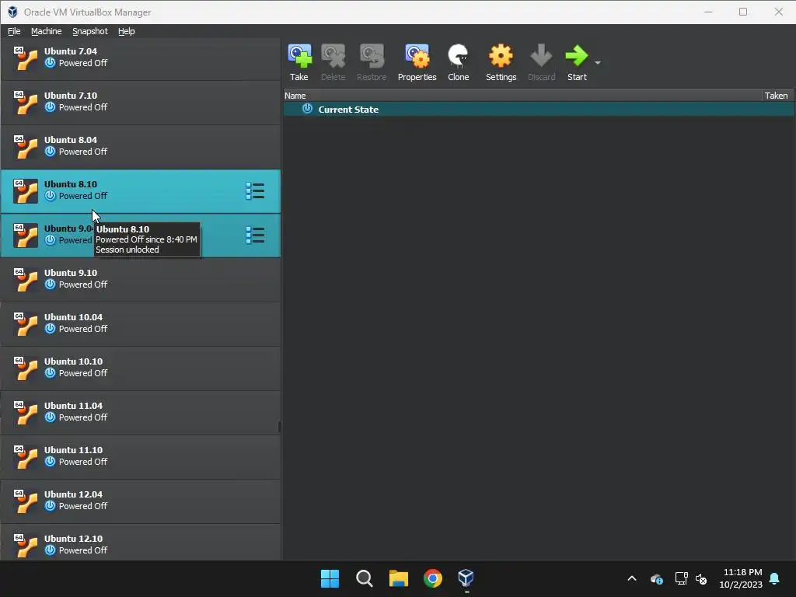Image resolution: width=796 pixels, height=597 pixels.
Task: Click the Ubuntu 12.04 OS icon
Action: coord(26,501)
